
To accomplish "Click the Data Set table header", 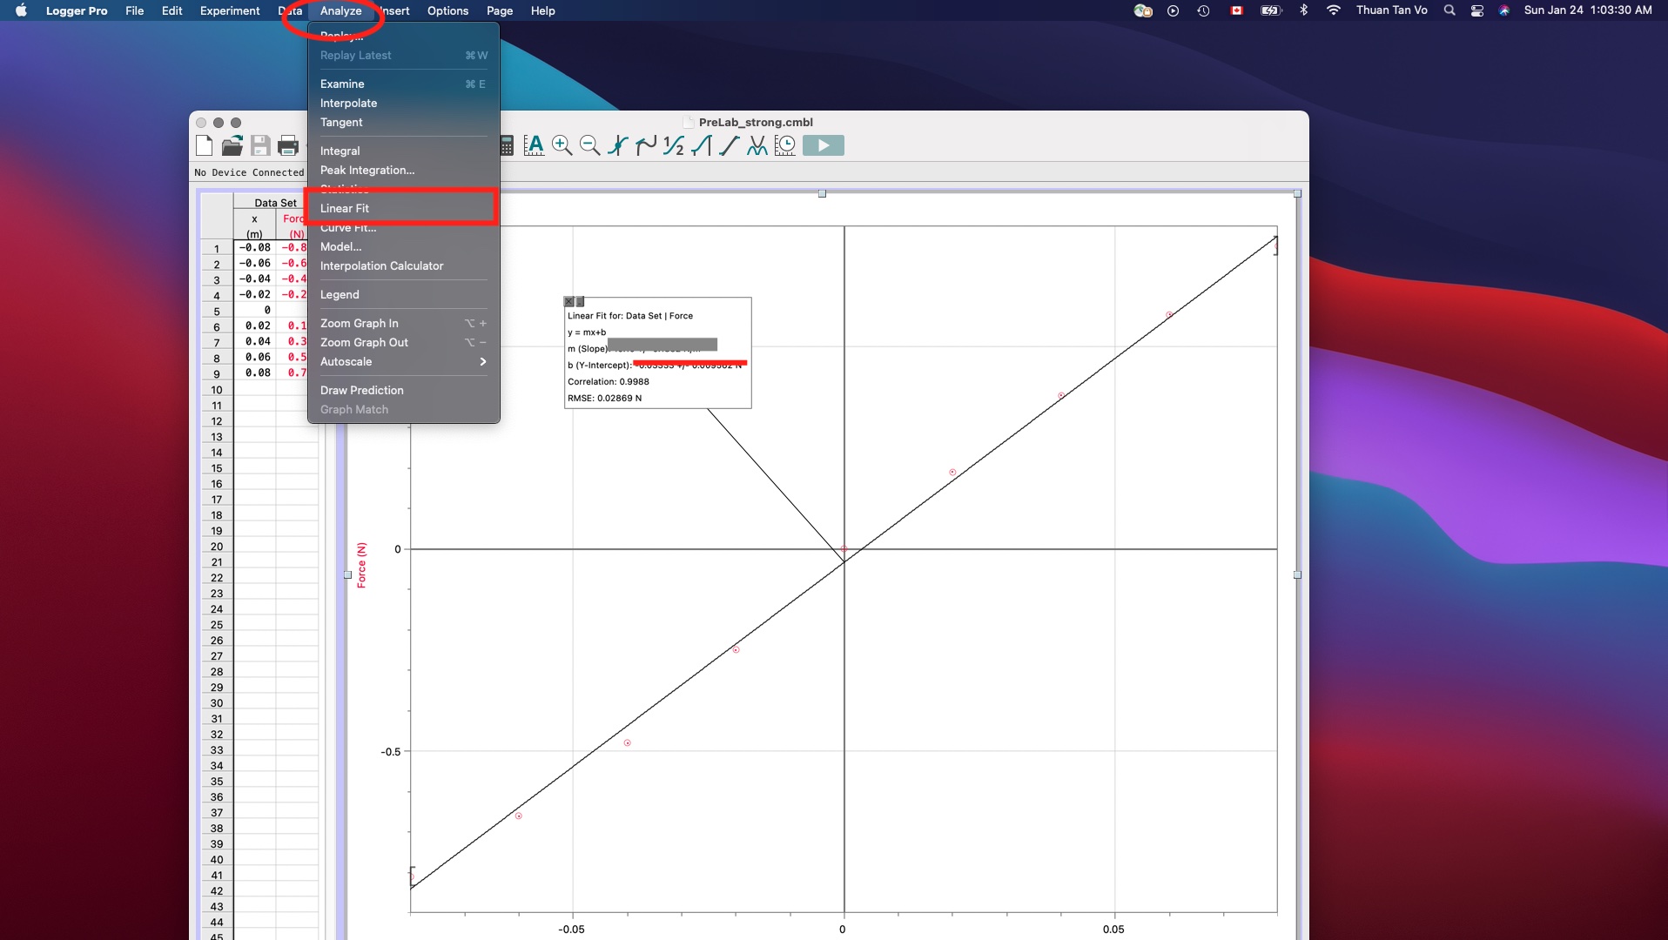I will pos(275,203).
